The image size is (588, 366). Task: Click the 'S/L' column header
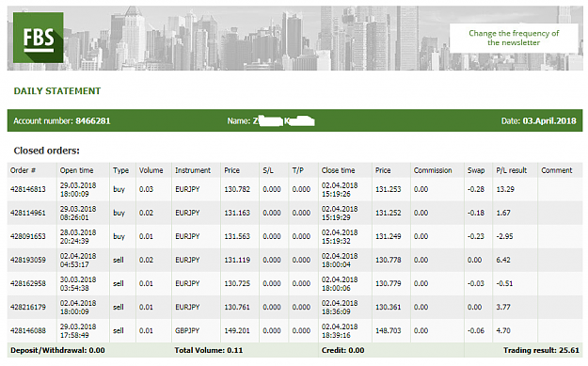point(268,170)
